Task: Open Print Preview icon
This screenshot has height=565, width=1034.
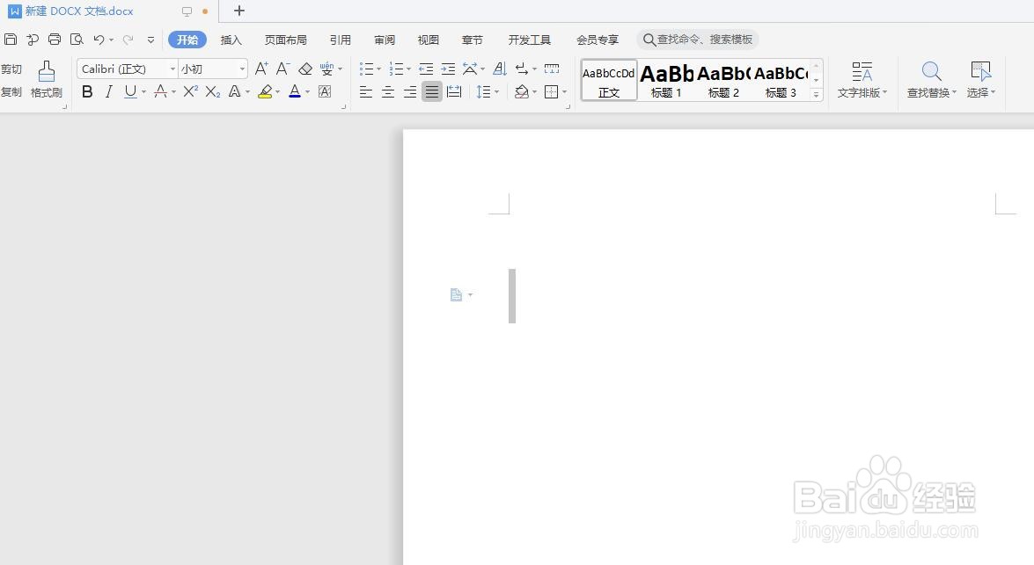Action: pyautogui.click(x=77, y=40)
